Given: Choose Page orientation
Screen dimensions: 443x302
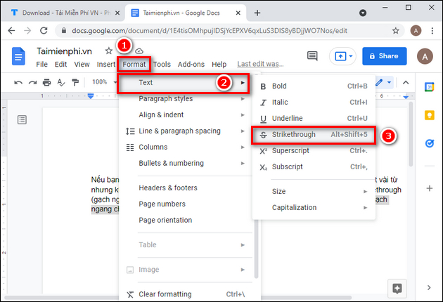Looking at the screenshot, I should tap(186, 220).
